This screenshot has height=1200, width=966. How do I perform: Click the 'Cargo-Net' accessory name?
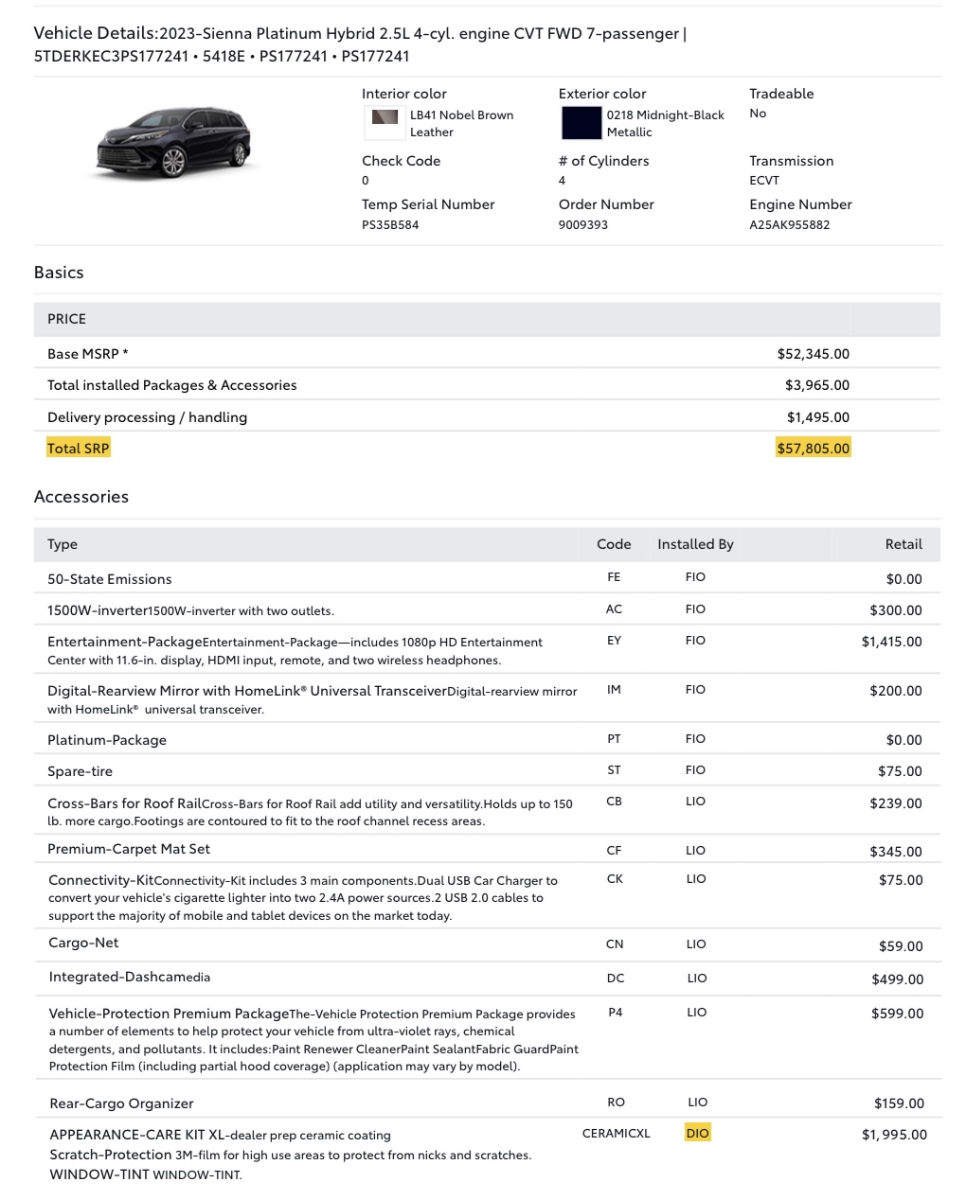click(83, 943)
